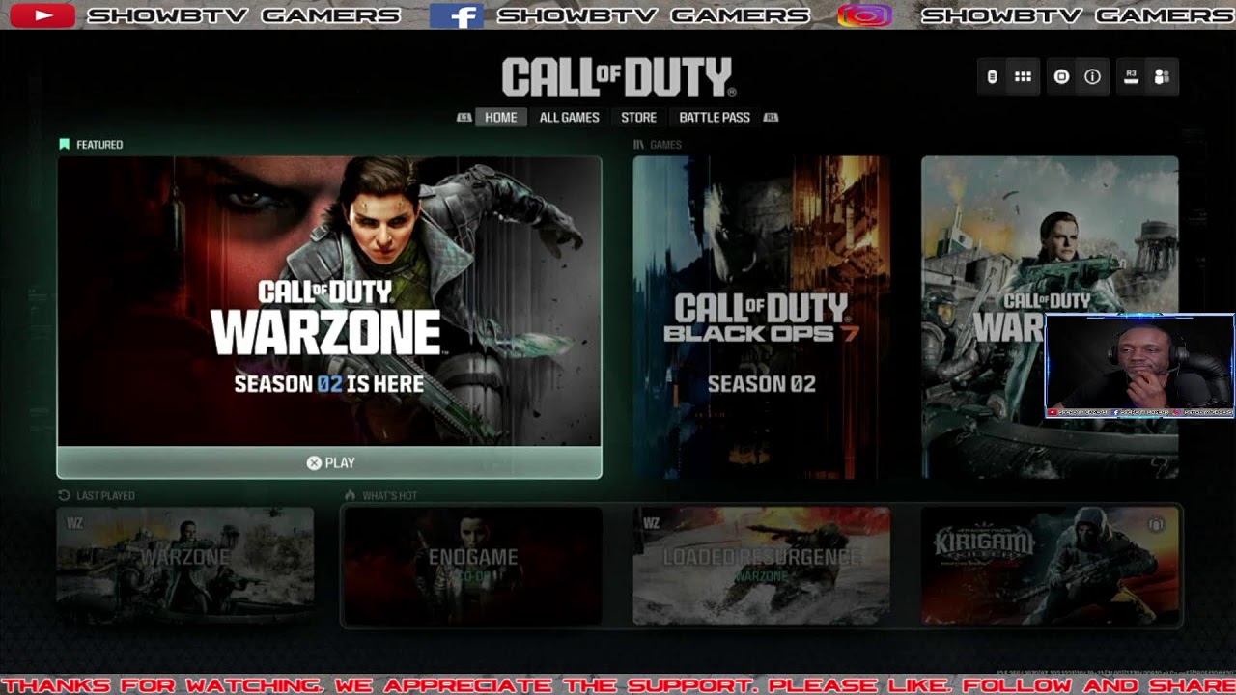Click the 'GAMES' section label
Image resolution: width=1236 pixels, height=695 pixels.
(665, 145)
